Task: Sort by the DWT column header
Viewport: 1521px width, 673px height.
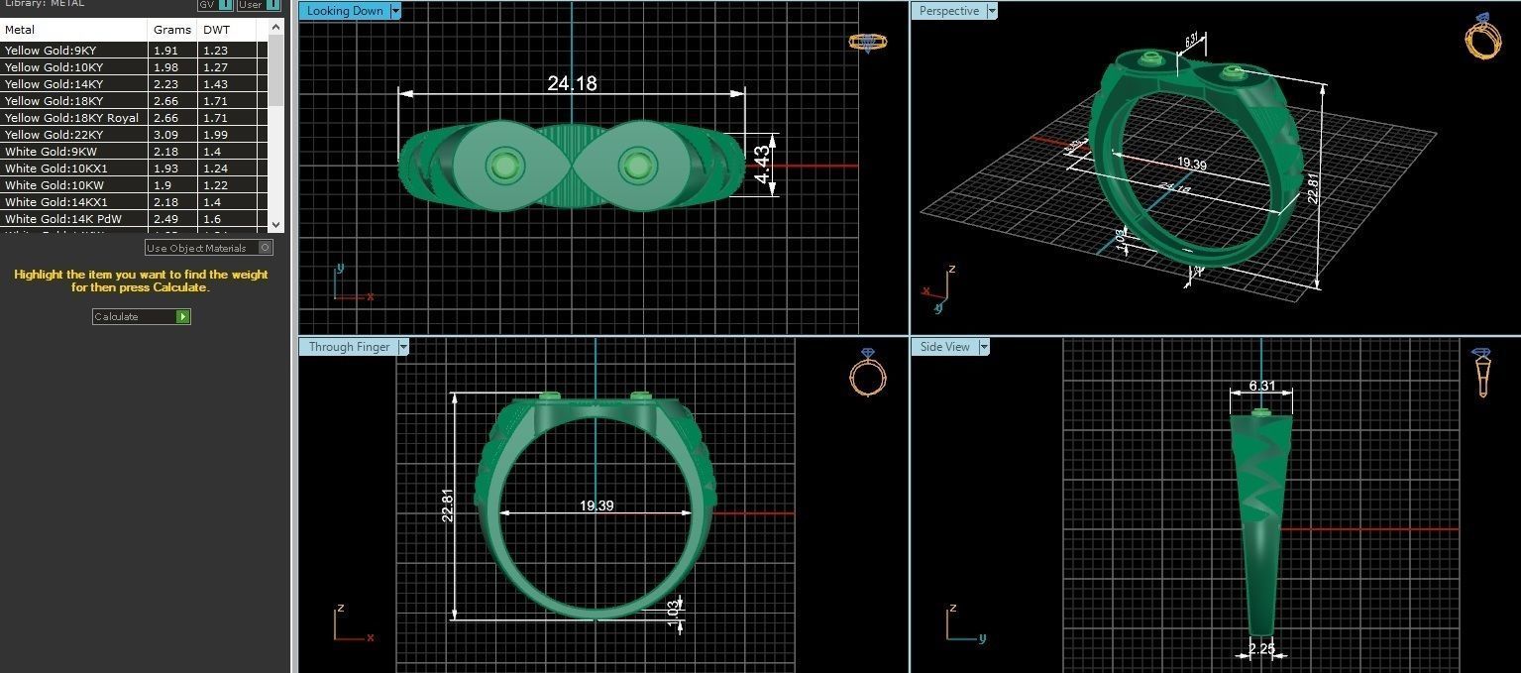Action: [227, 30]
